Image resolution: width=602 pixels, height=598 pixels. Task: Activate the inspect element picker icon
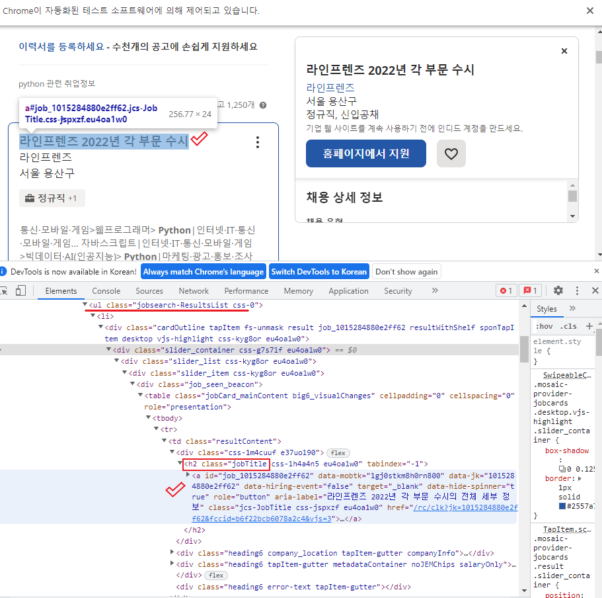coord(4,291)
